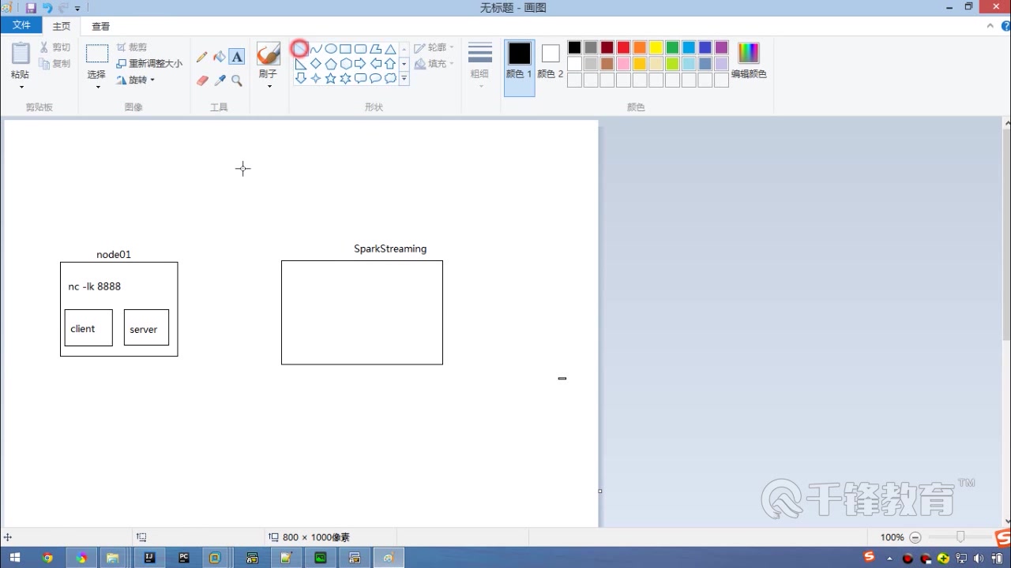Click the zoom slider thumb
The height and width of the screenshot is (568, 1011).
(960, 537)
